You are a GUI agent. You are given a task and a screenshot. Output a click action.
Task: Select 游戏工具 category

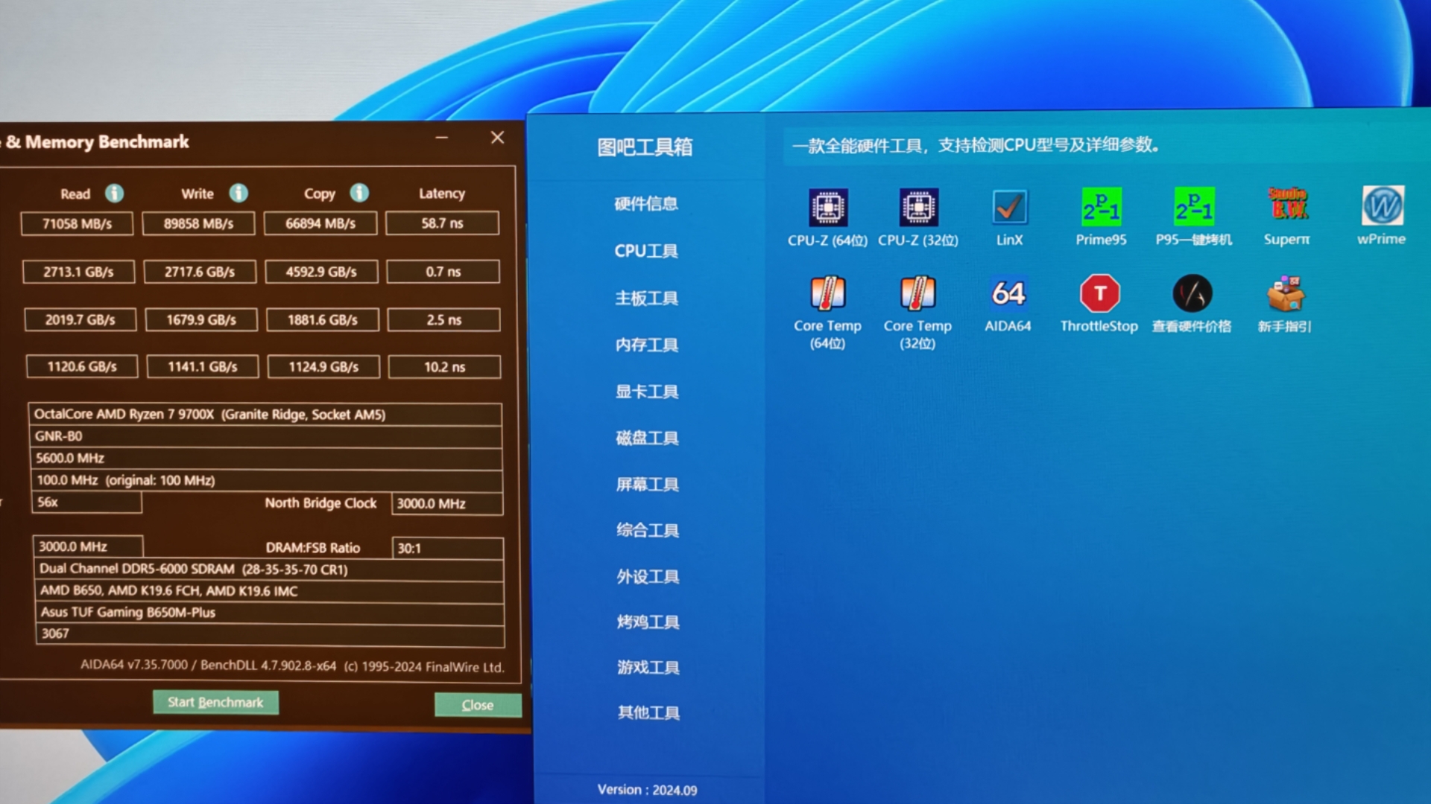[648, 668]
